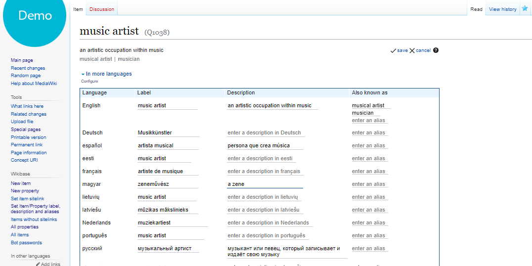Focus the magyar description field
Viewport: 532px width, 266px height.
pyautogui.click(x=265, y=184)
